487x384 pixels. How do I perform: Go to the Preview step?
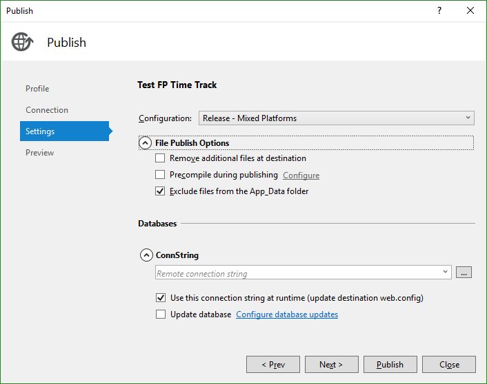point(40,153)
